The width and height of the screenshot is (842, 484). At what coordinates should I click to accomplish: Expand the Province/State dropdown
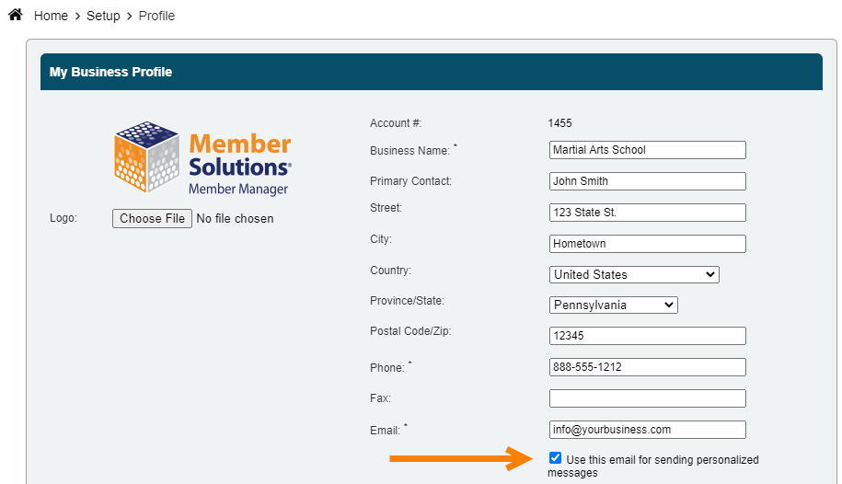(x=613, y=305)
